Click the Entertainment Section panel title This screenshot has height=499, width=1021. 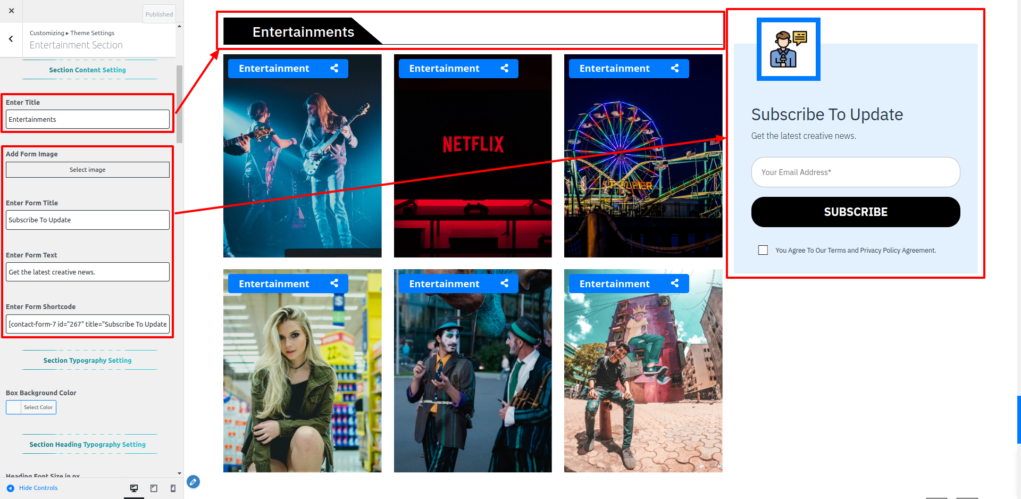click(76, 45)
